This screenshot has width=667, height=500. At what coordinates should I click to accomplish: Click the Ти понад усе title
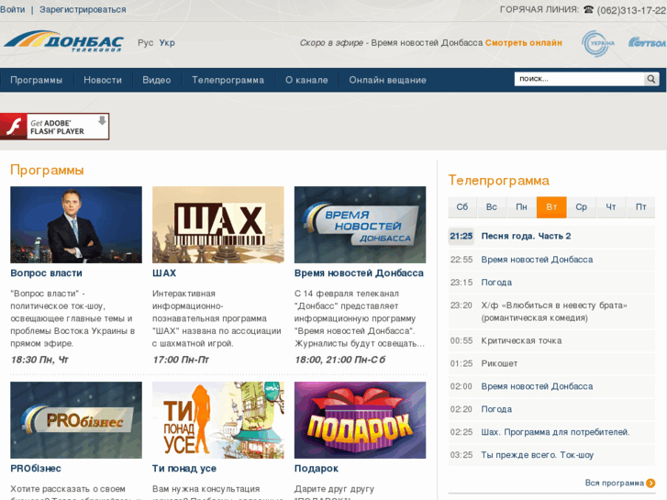184,469
